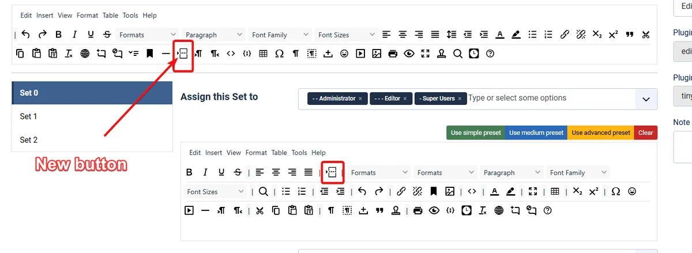
Task: Toggle subscript in the Set 0 toolbar
Action: 577,191
